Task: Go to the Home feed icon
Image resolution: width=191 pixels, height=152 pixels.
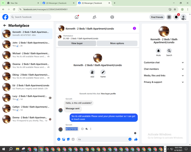Action: click(76, 17)
